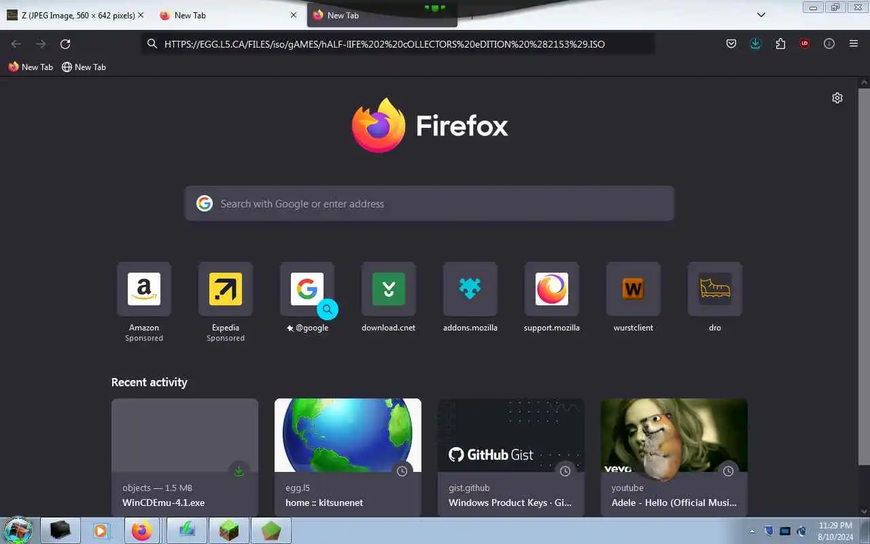Image resolution: width=870 pixels, height=544 pixels.
Task: Click the network icon in system tray
Action: (785, 531)
